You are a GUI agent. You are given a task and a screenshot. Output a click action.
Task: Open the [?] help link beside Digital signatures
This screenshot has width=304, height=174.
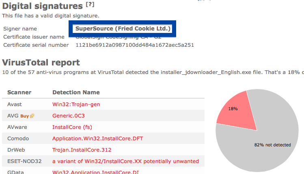[x=90, y=4]
